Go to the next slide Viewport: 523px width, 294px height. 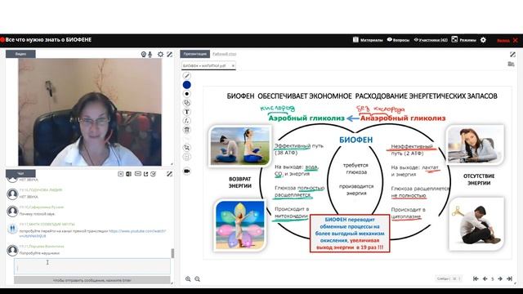(x=500, y=278)
